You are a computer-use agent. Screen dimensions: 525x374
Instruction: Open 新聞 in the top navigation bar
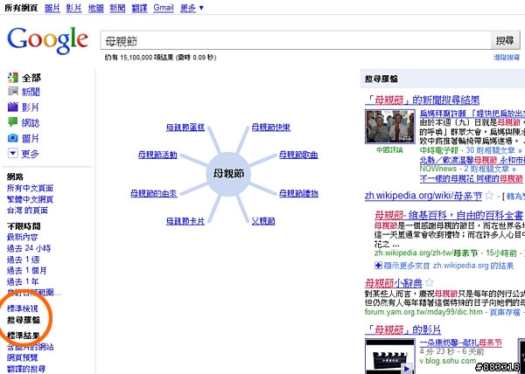pos(117,8)
